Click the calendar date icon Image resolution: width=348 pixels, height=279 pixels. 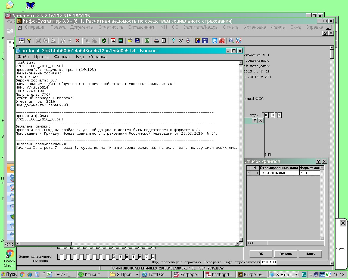[113, 41]
